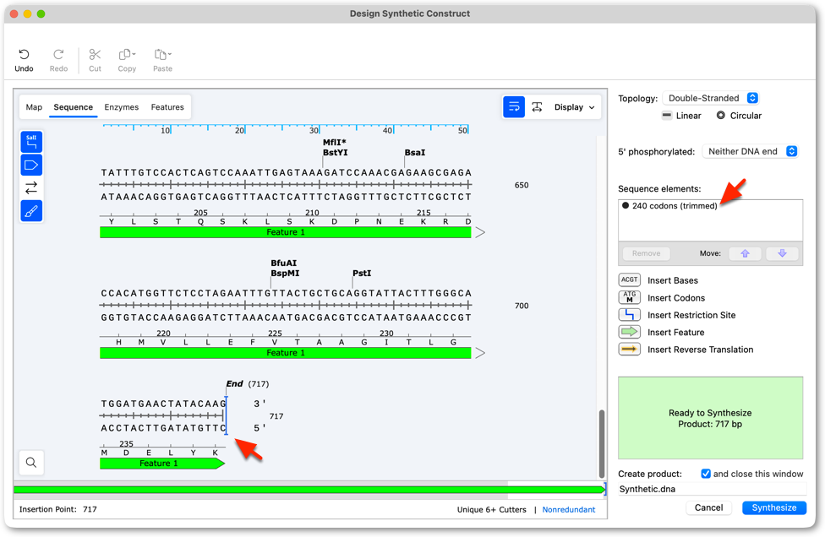Click the Paste icon
This screenshot has height=537, width=825.
[162, 55]
